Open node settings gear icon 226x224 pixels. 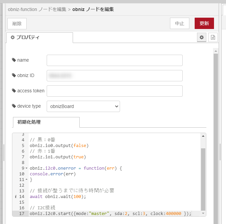click(201, 38)
